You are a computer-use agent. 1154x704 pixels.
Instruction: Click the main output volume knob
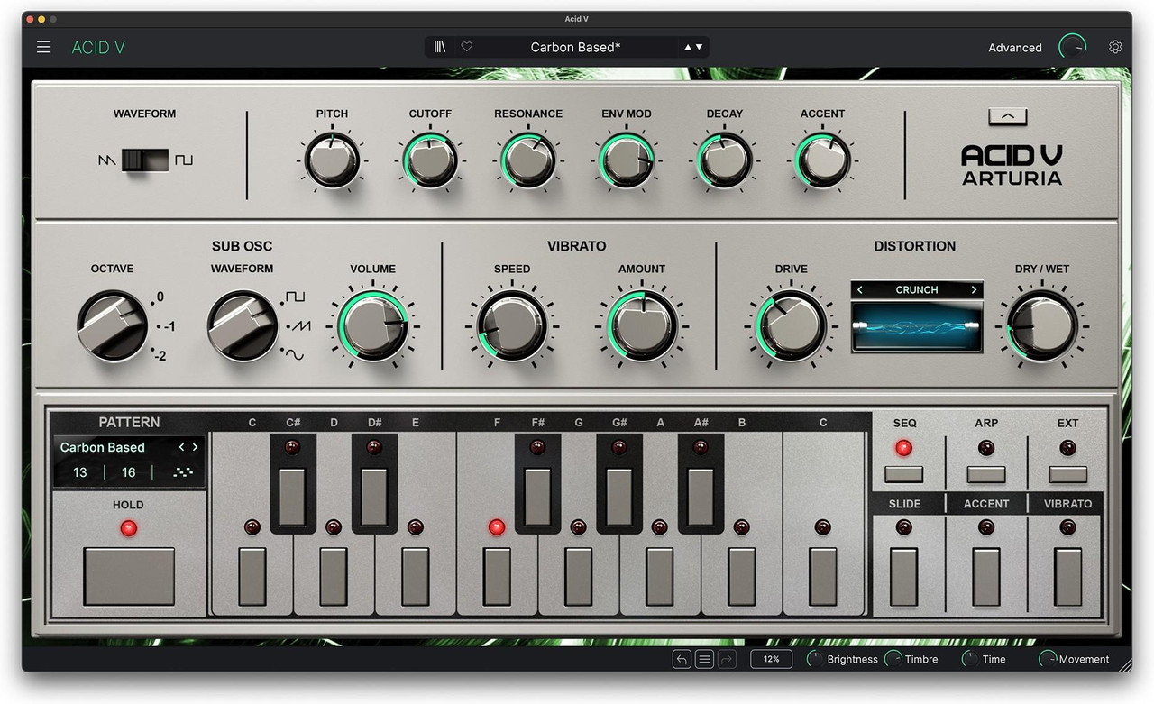[x=1073, y=47]
